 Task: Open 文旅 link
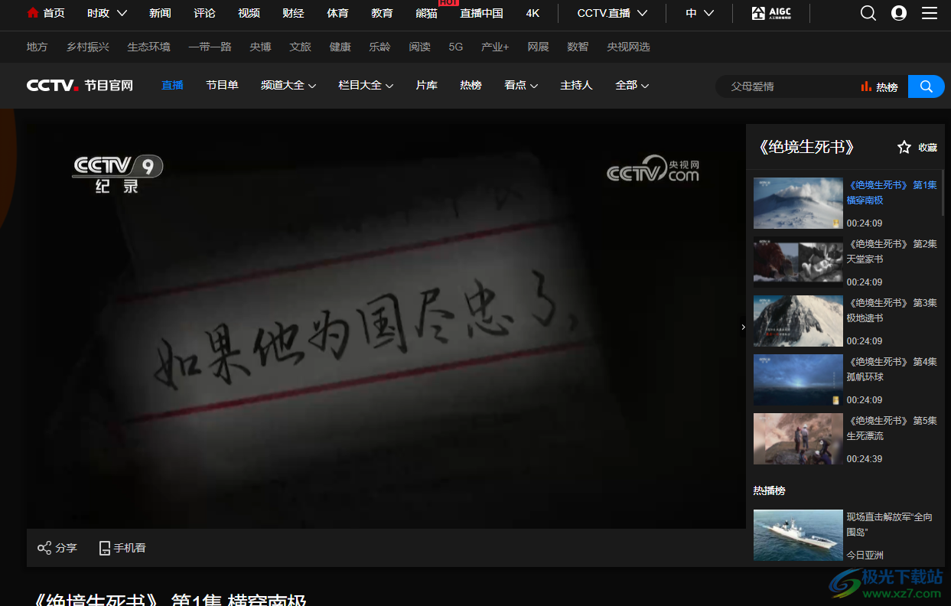pos(300,47)
